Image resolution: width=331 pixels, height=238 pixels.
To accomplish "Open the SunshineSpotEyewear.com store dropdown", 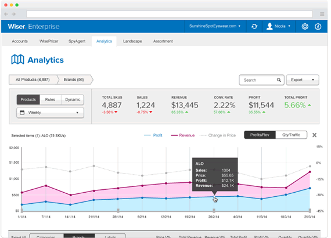I will 215,26.
